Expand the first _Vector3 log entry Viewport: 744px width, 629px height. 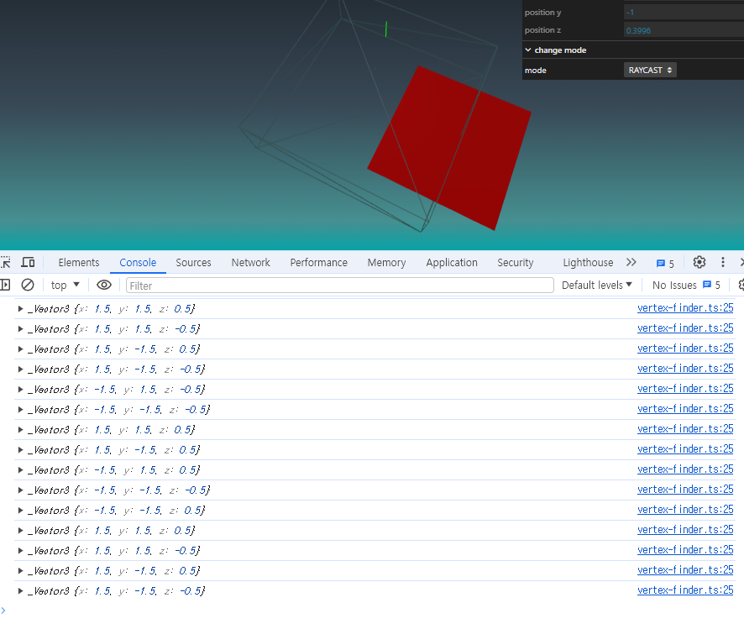coord(20,309)
